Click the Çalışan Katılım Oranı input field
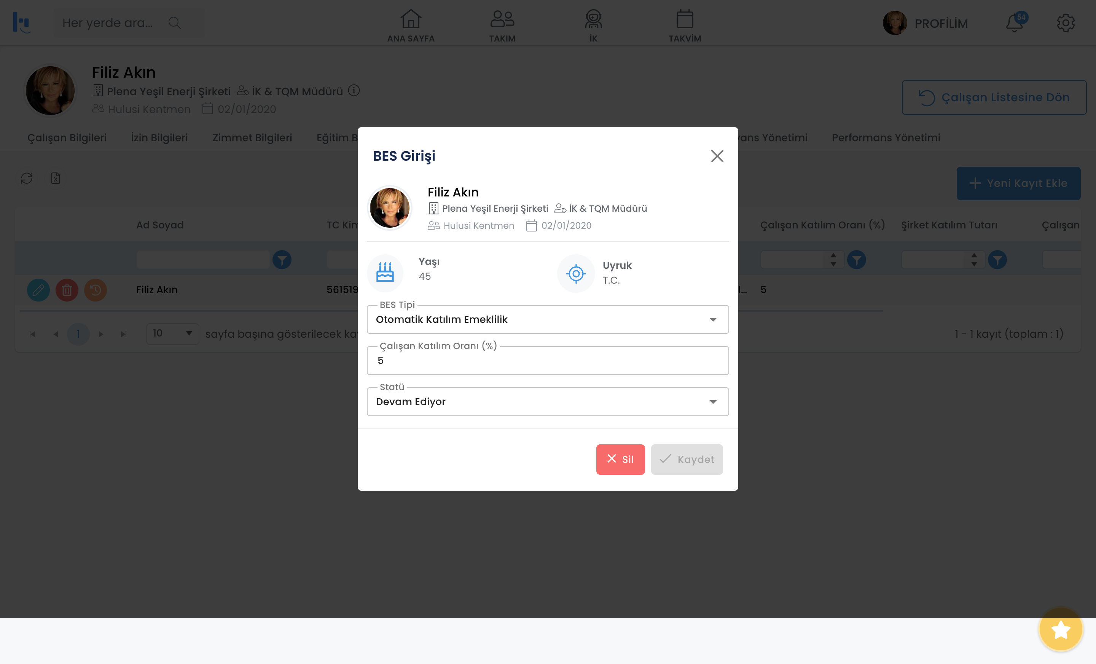The image size is (1096, 664). pyautogui.click(x=548, y=361)
